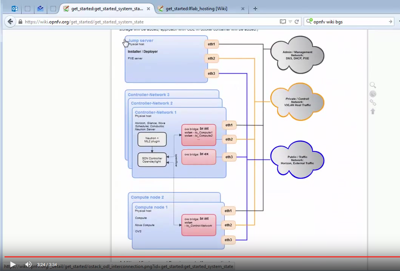Jump back to top arrow icon
The height and width of the screenshot is (271, 400).
[x=373, y=111]
